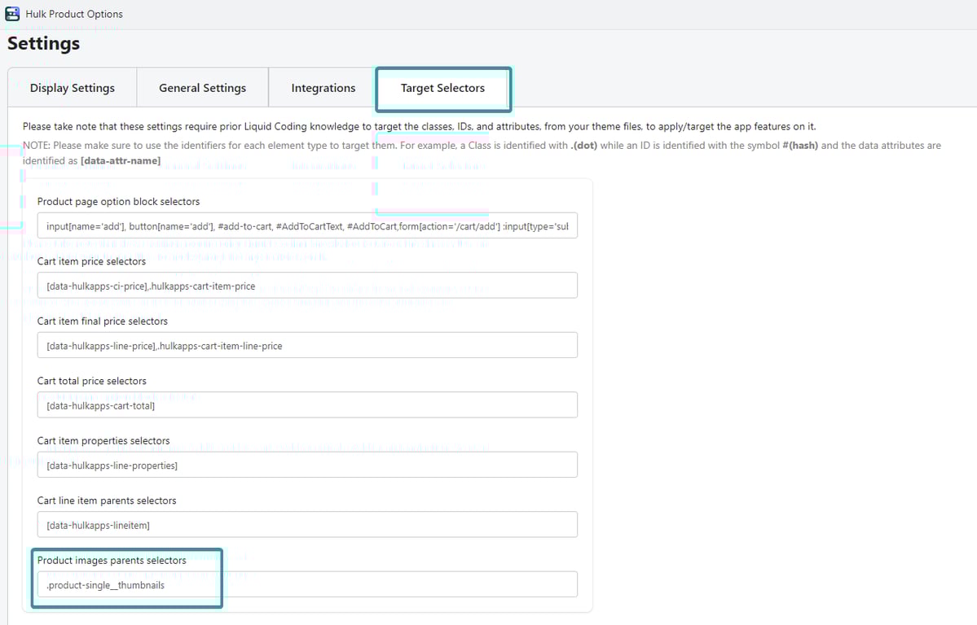Click the "Product images parents selectors" label
The image size is (977, 625).
[112, 561]
